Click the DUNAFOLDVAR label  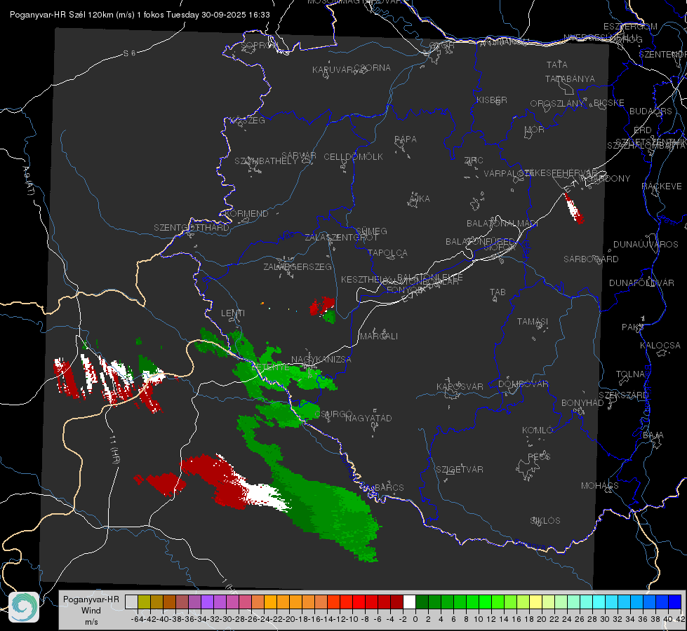coord(641,283)
